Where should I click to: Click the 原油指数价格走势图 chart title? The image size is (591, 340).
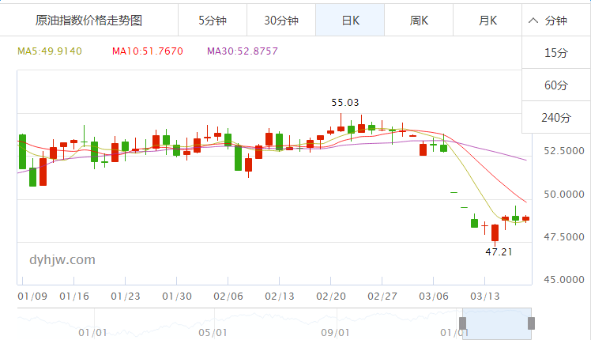[x=89, y=21]
